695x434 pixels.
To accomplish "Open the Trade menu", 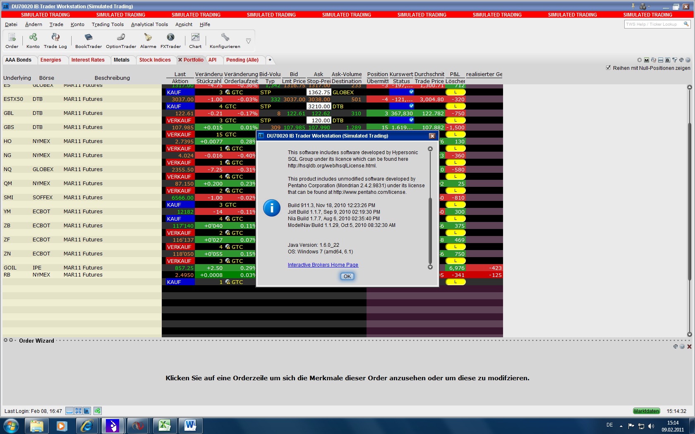I will click(x=56, y=24).
